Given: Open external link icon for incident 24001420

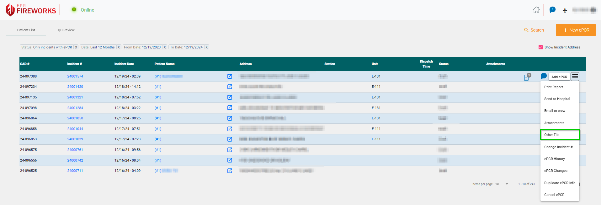Looking at the screenshot, I should tap(230, 87).
